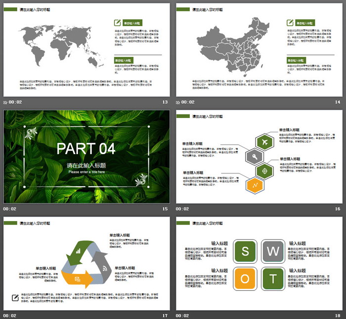This screenshot has height=319, width=346.
Task: Click the green T tile in SWOT slide
Action: [272, 279]
